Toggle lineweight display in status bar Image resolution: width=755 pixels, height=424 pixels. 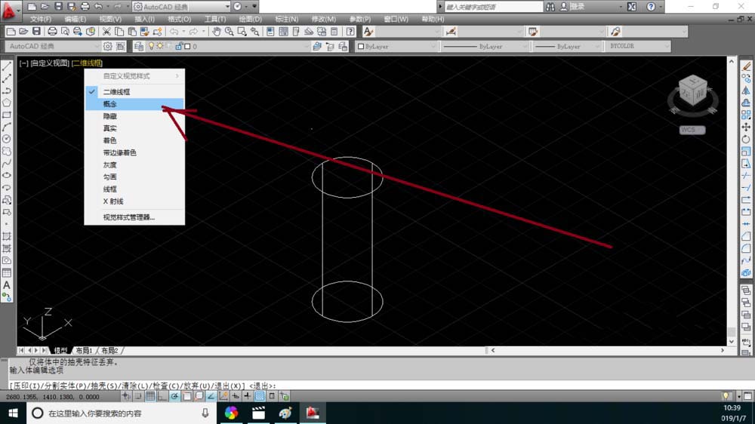point(247,397)
